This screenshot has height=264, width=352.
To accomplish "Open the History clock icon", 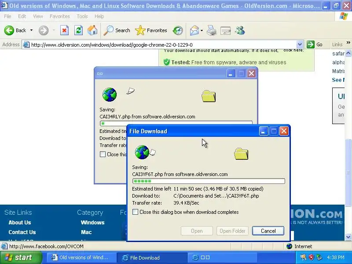I will [x=178, y=30].
